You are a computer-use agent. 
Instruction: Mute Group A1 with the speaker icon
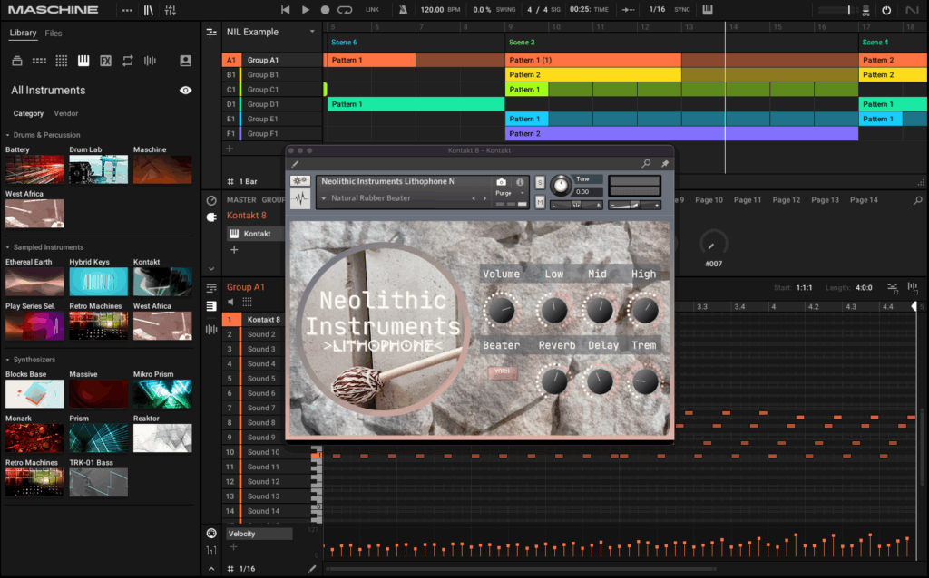pos(231,303)
